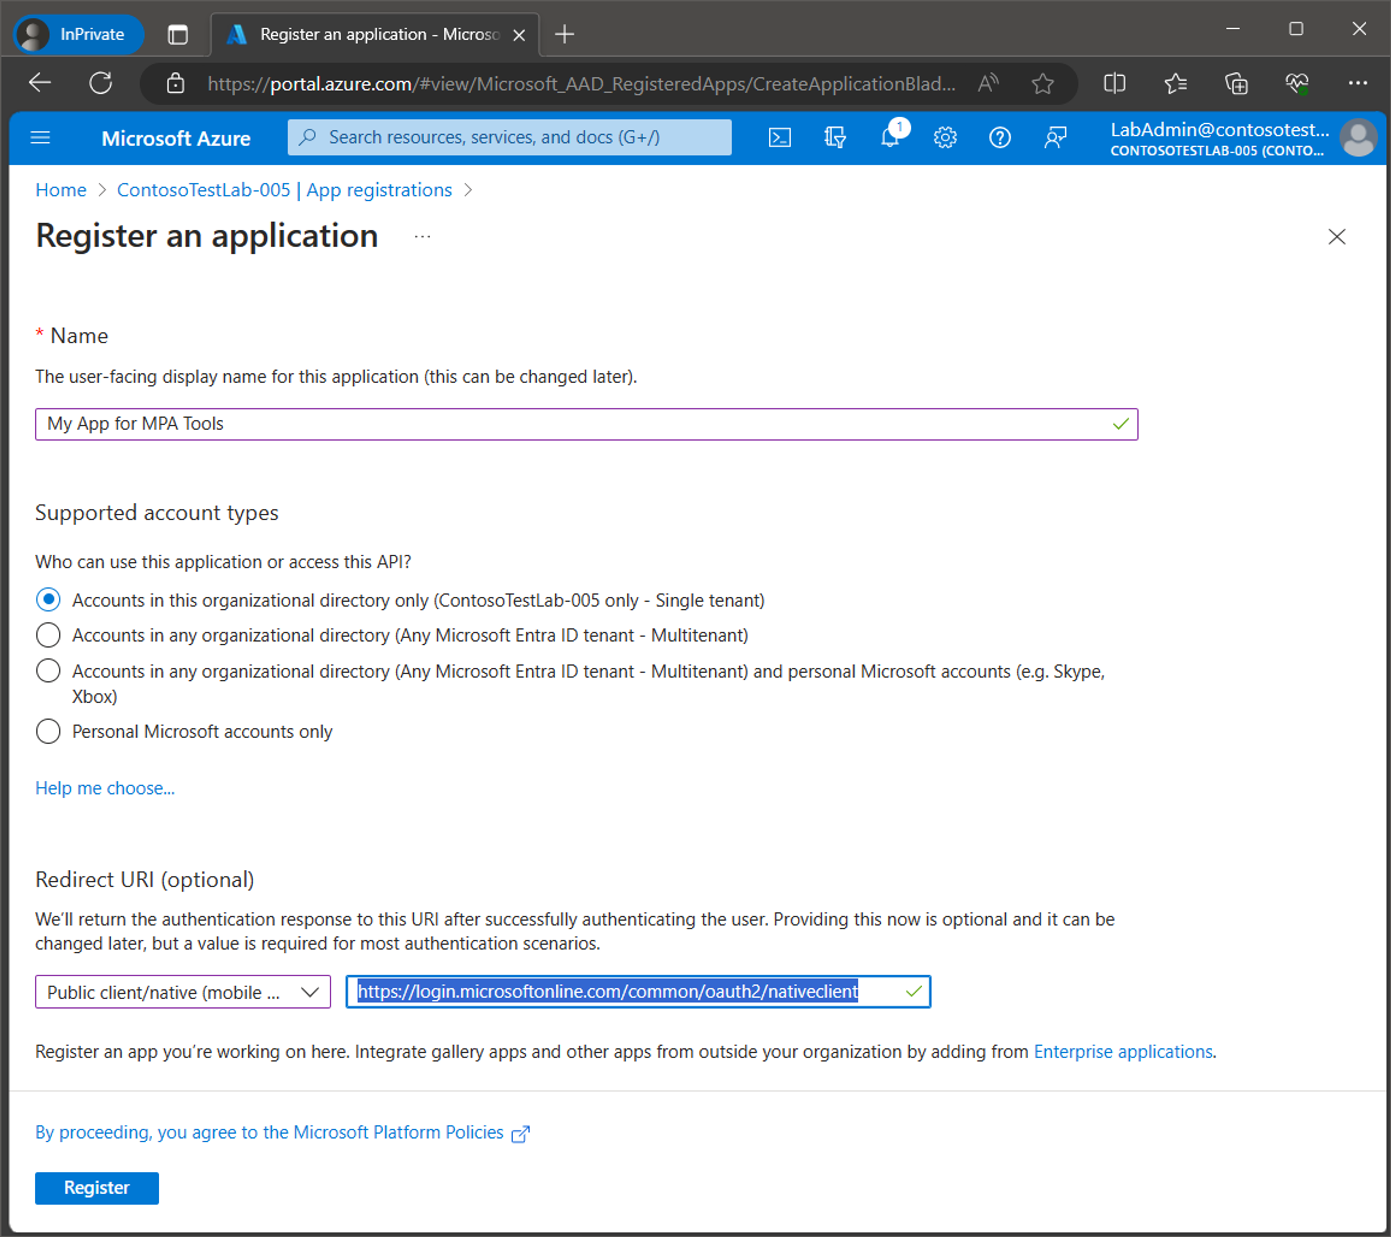The image size is (1391, 1237).
Task: Open portal settings gear
Action: pyautogui.click(x=945, y=138)
